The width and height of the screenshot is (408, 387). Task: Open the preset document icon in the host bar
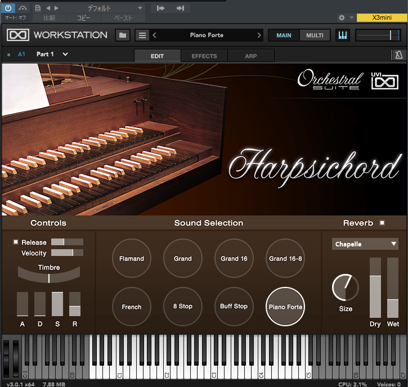coord(38,8)
